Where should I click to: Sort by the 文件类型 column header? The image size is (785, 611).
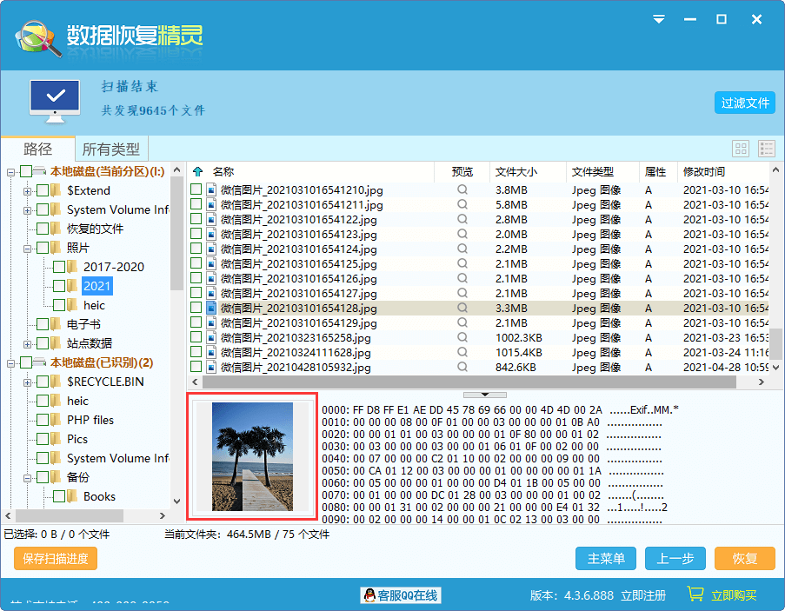point(593,171)
